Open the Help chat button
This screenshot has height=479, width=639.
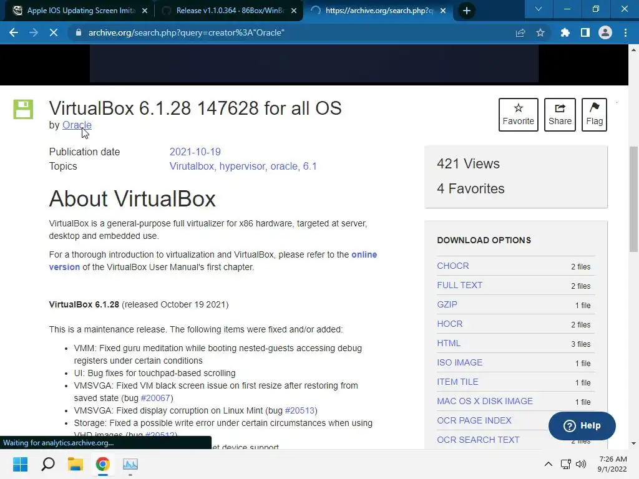582,425
